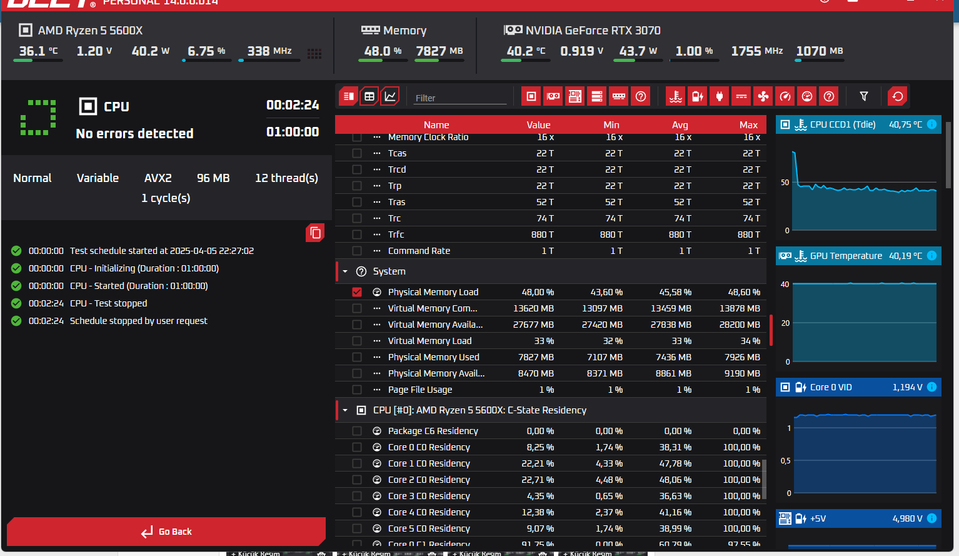Check the Physical Memory Used checkbox
Image resolution: width=959 pixels, height=556 pixels.
tap(357, 357)
